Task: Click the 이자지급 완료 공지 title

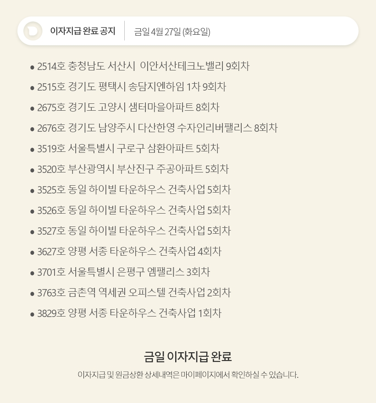Action: (83, 31)
